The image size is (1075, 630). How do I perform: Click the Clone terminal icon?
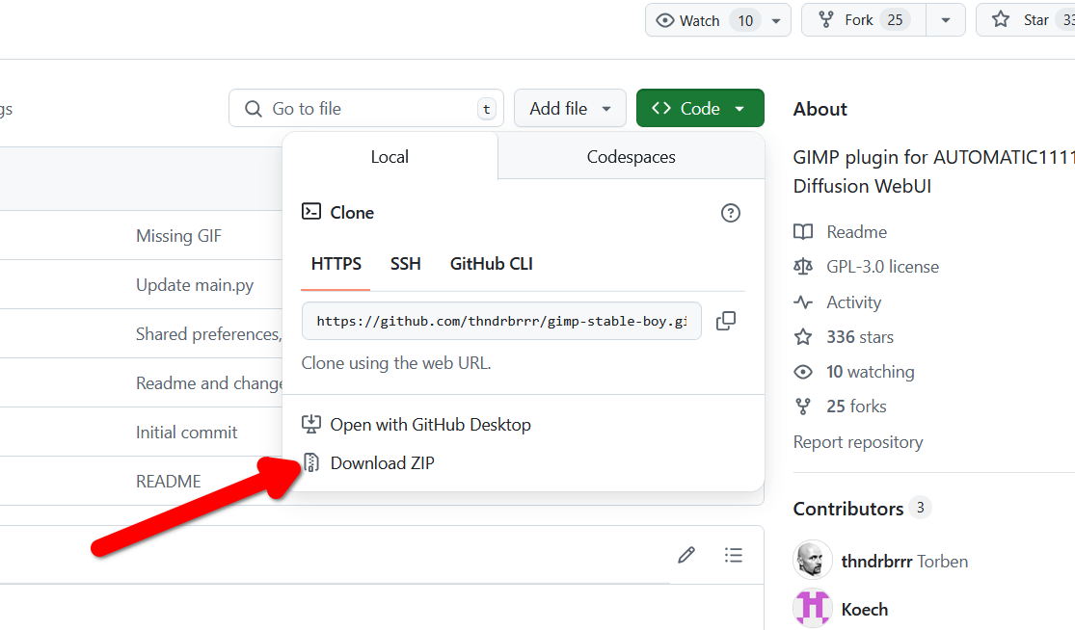(310, 212)
